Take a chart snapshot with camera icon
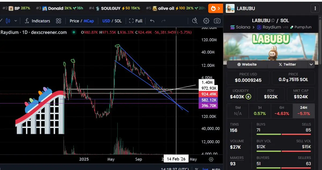This screenshot has width=322, height=170. (x=217, y=21)
